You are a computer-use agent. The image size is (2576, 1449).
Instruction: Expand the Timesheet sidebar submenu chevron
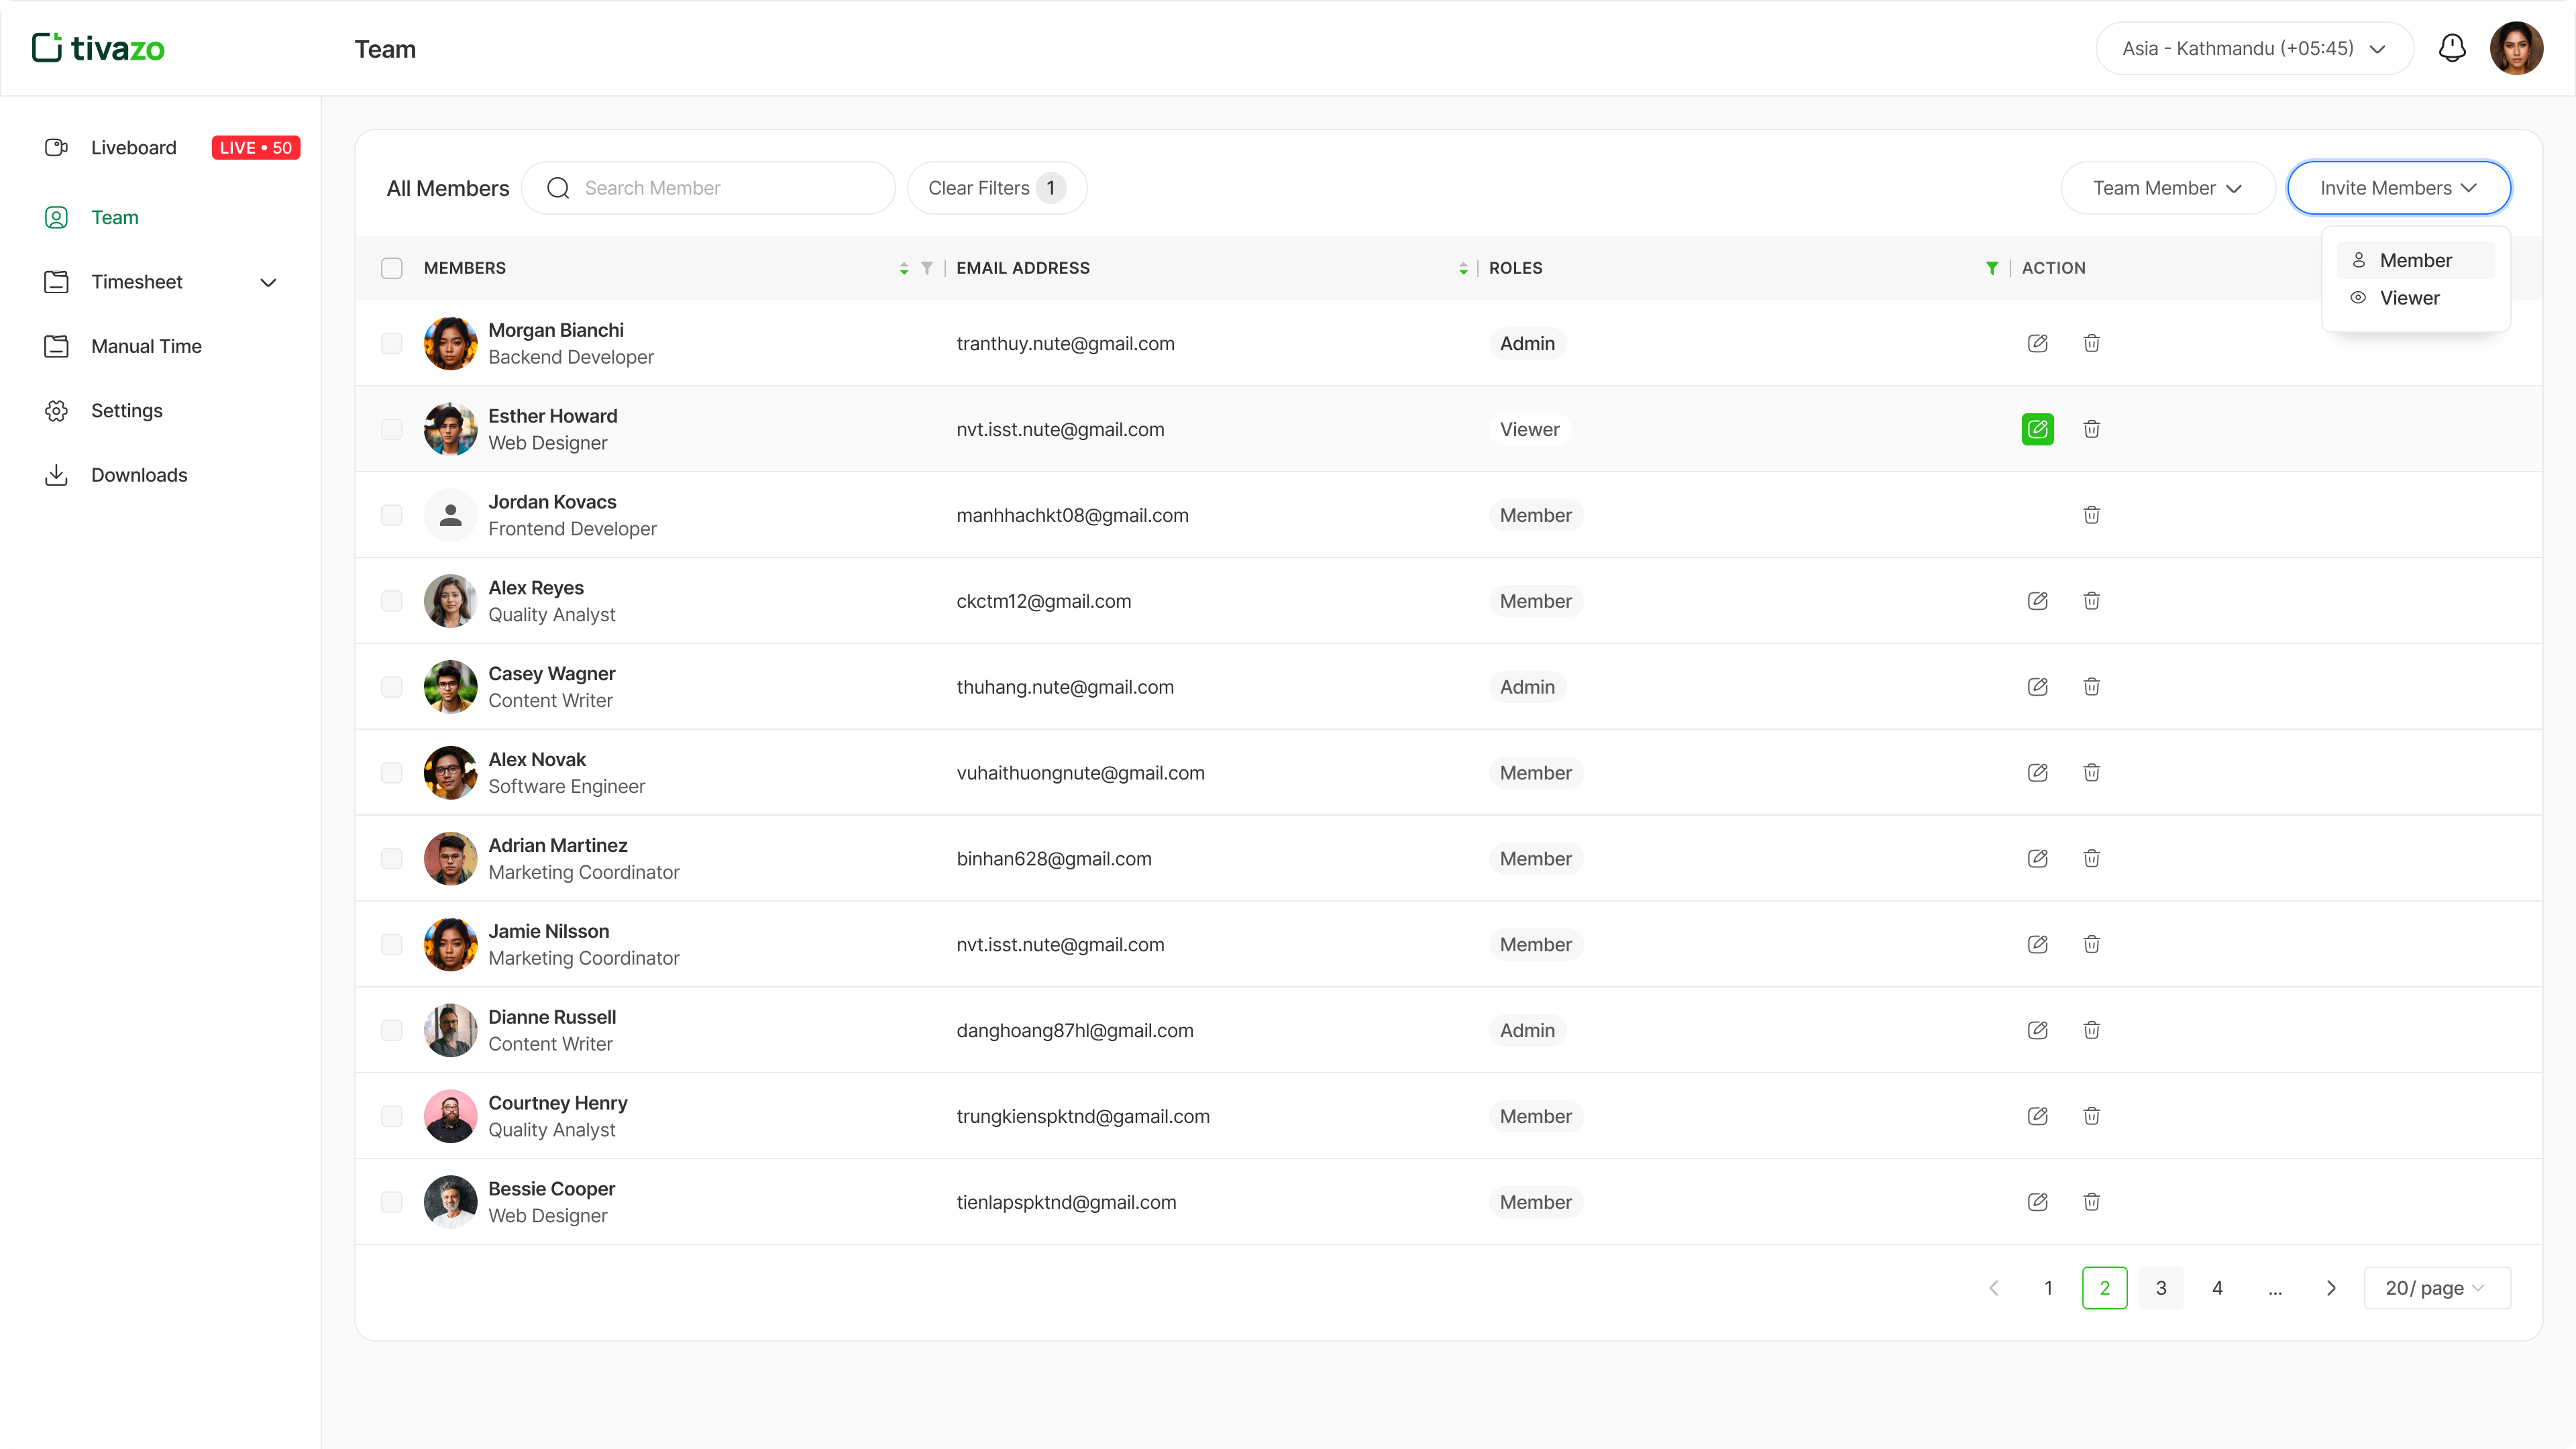click(x=268, y=282)
